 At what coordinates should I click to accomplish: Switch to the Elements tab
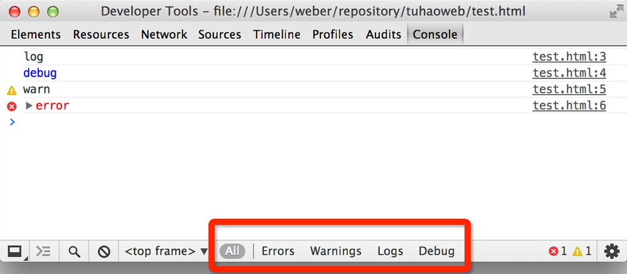click(x=36, y=34)
